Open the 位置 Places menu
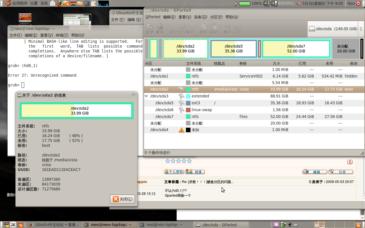365x228 pixels. click(34, 3)
